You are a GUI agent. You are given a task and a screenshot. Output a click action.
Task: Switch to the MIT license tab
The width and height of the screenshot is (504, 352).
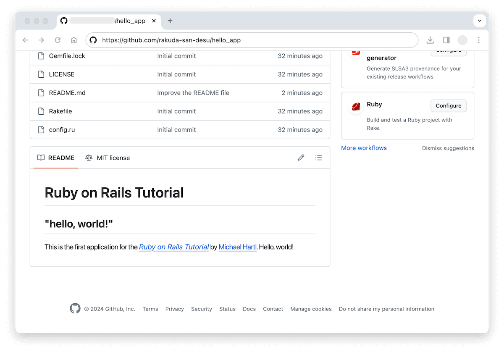click(x=108, y=158)
